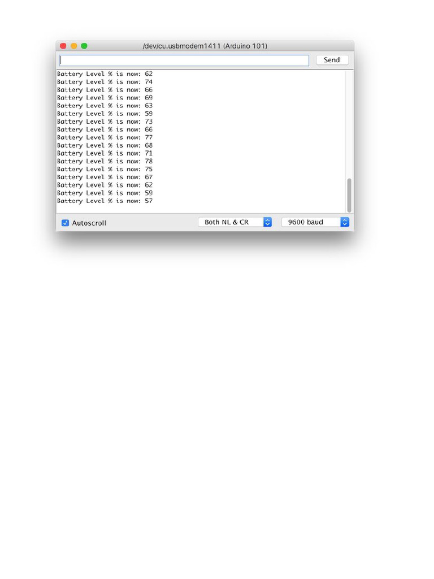The height and width of the screenshot is (579, 434).
Task: Open the Both NL & CR dropdown
Action: click(x=235, y=222)
